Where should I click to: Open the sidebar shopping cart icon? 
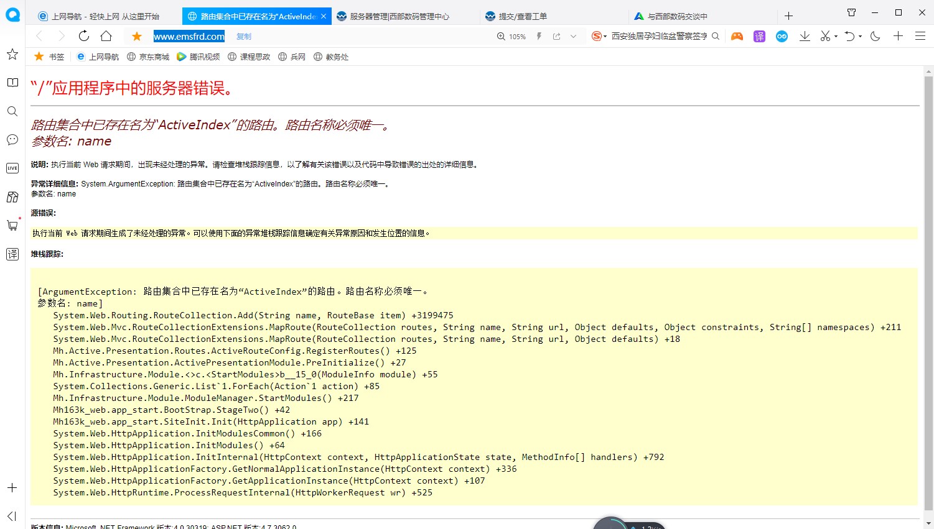point(12,225)
